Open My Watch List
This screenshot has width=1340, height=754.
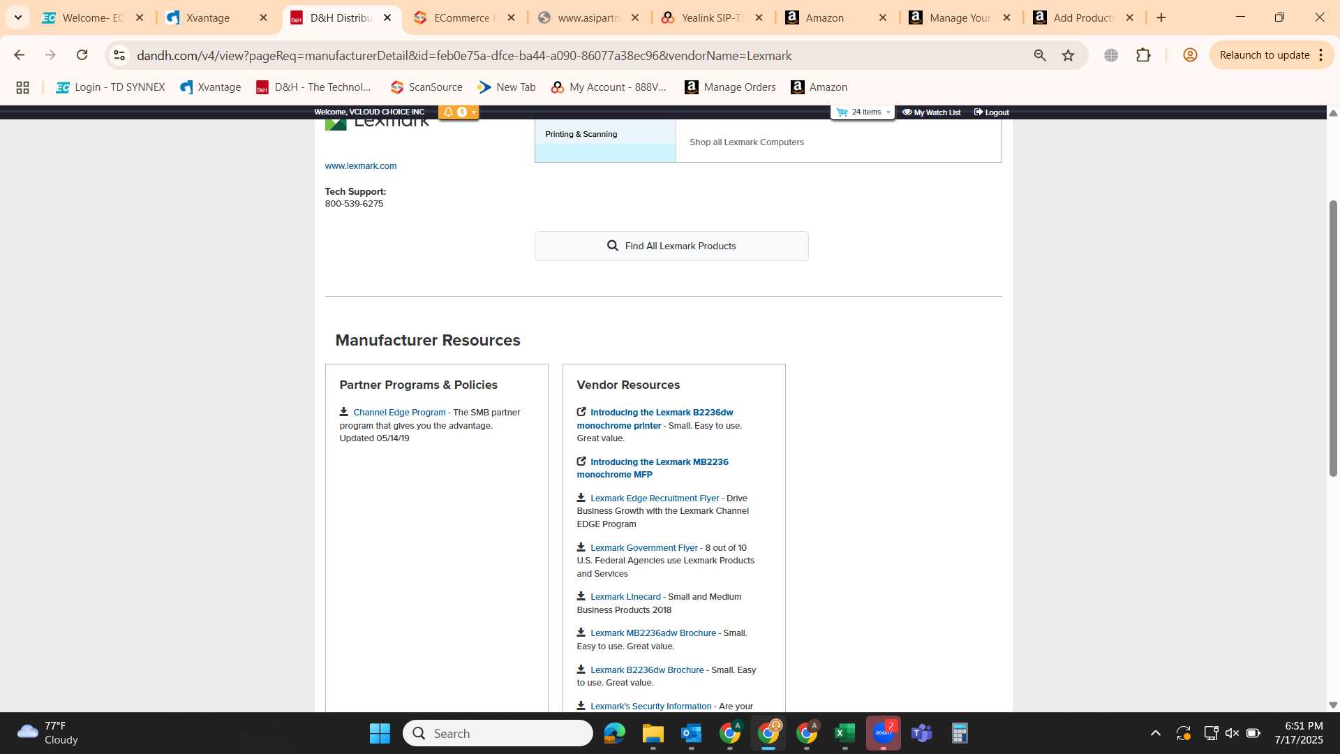pyautogui.click(x=931, y=112)
